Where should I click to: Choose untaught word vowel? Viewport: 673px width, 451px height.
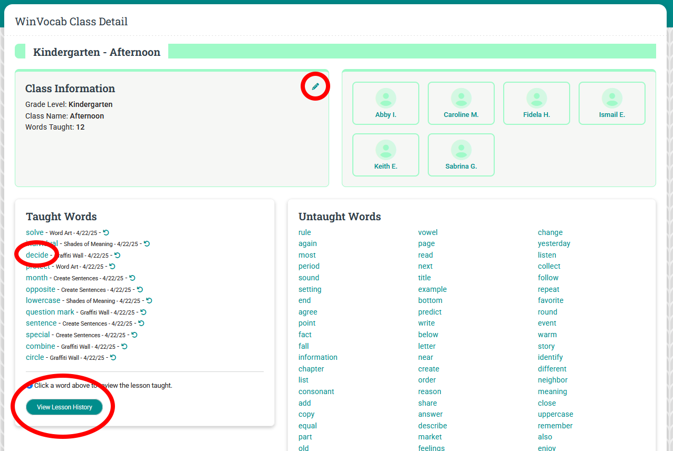428,232
